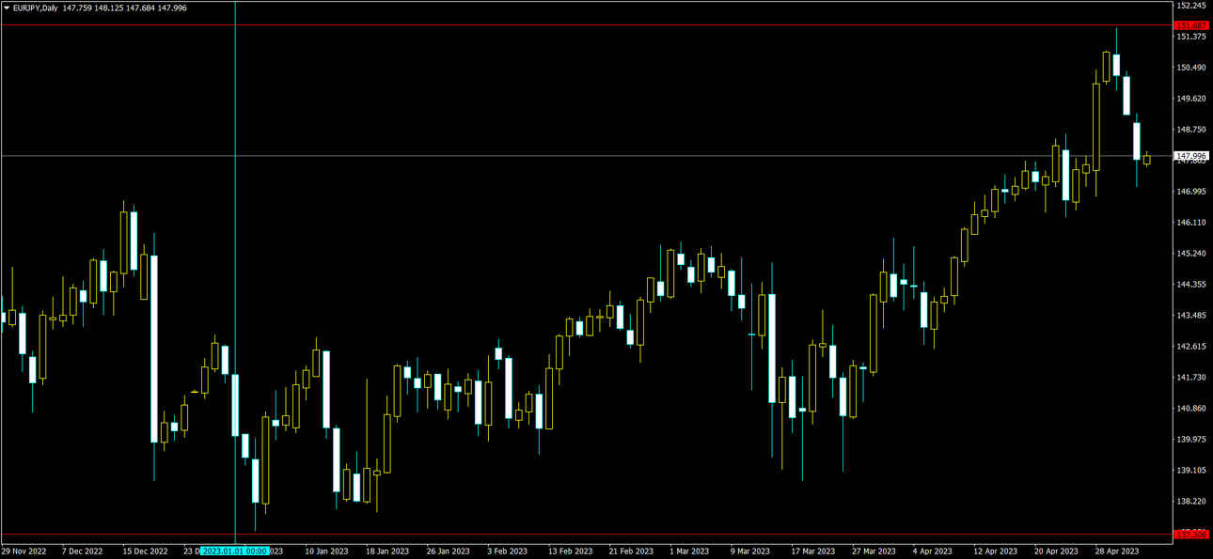Image resolution: width=1213 pixels, height=559 pixels.
Task: Click the 144.355 price axis label
Action: [x=1191, y=285]
